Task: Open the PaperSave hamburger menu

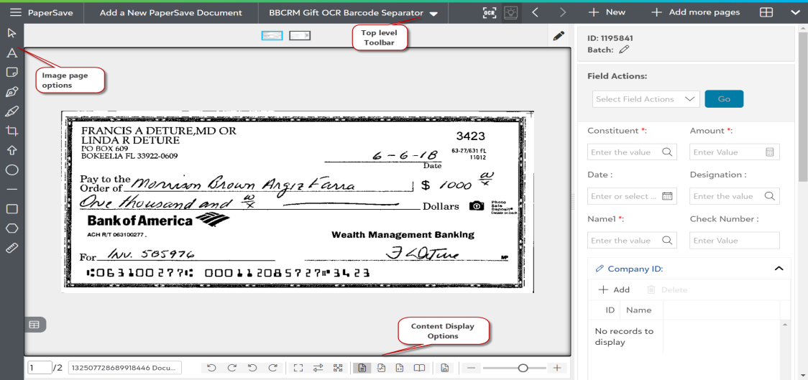Action: (x=15, y=13)
